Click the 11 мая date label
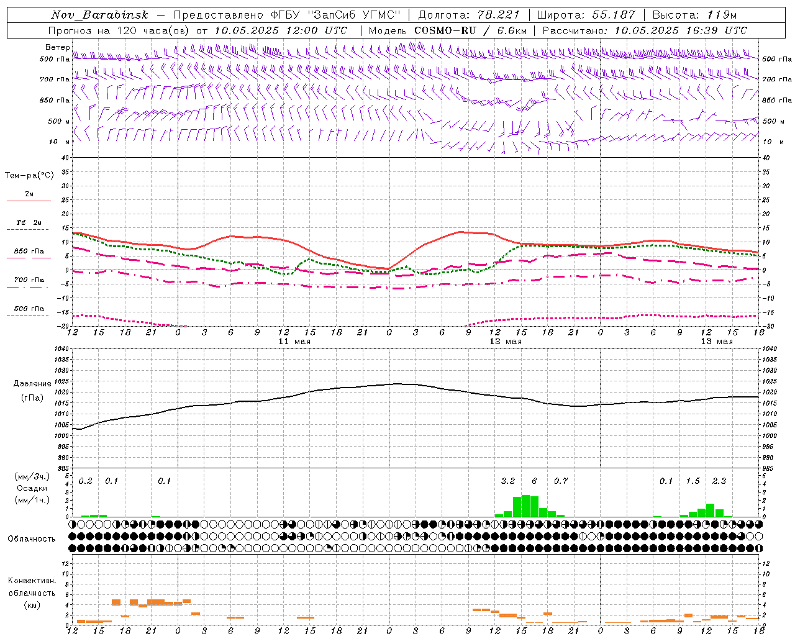The image size is (795, 636). click(294, 342)
